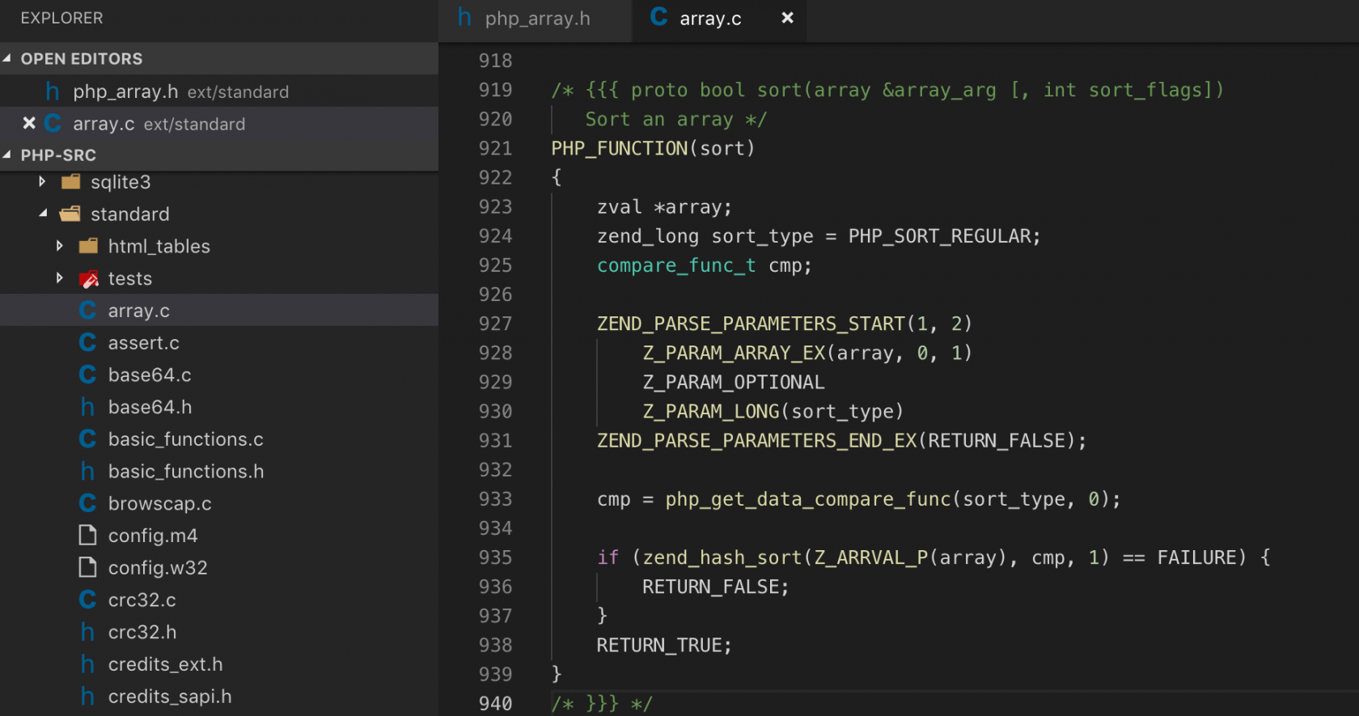Click the EXPLORER panel title

(61, 18)
